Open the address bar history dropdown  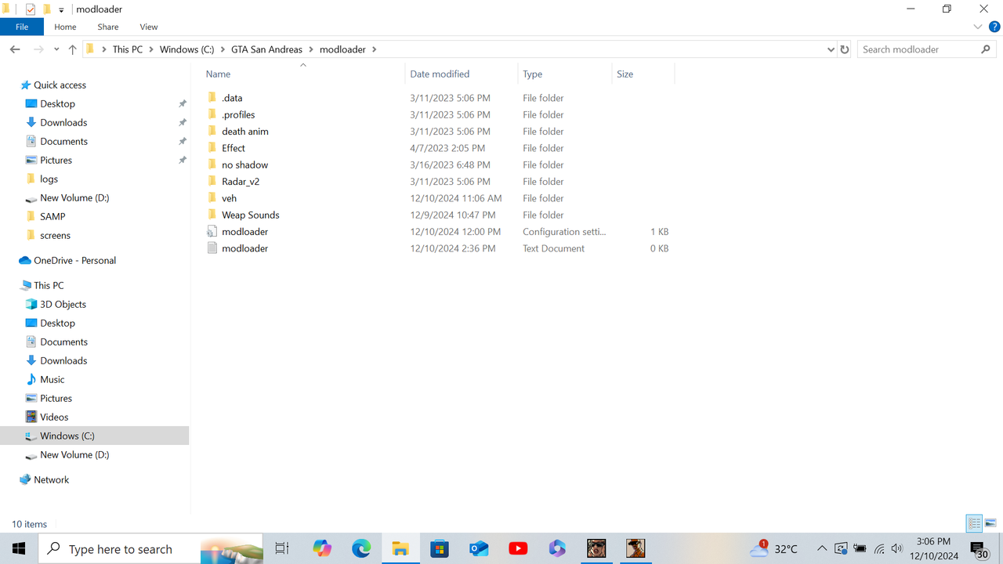click(x=831, y=49)
